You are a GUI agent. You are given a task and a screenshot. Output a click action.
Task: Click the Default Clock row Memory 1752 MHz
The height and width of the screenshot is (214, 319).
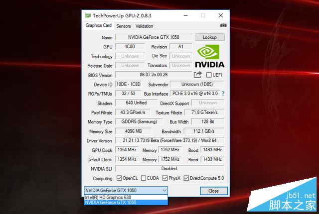tap(170, 159)
